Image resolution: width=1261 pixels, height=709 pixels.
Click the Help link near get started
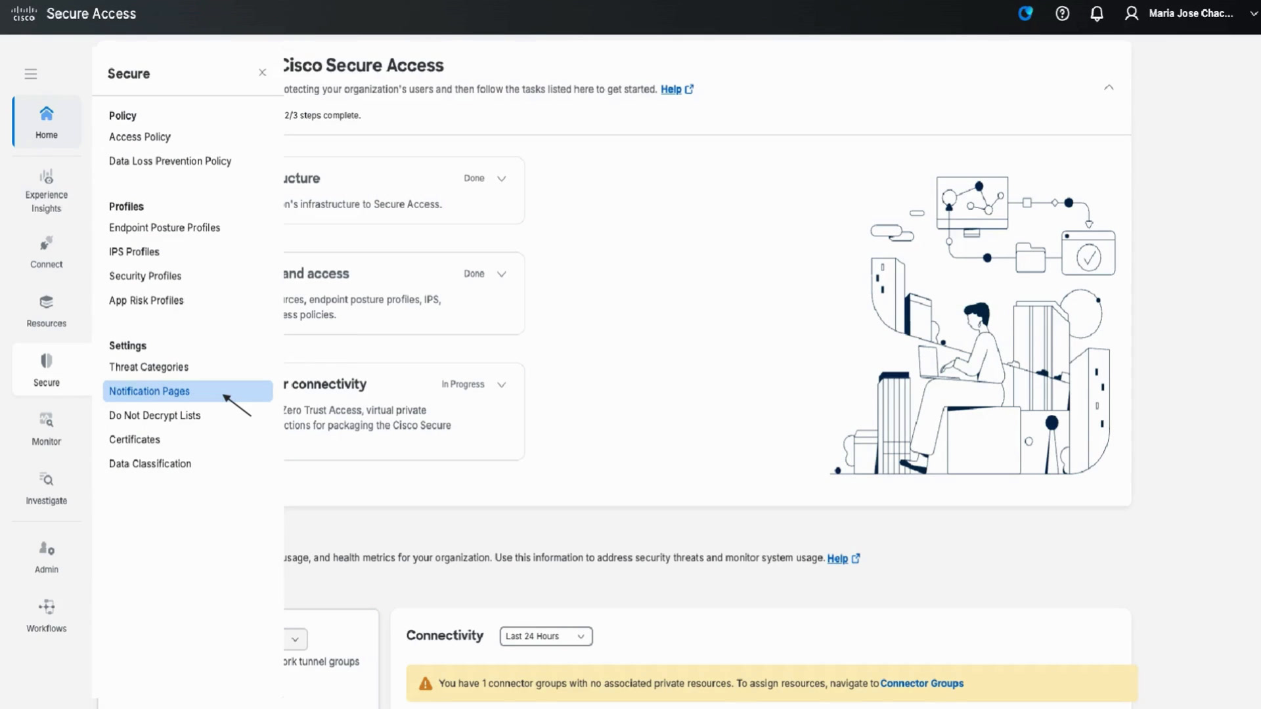tap(676, 89)
